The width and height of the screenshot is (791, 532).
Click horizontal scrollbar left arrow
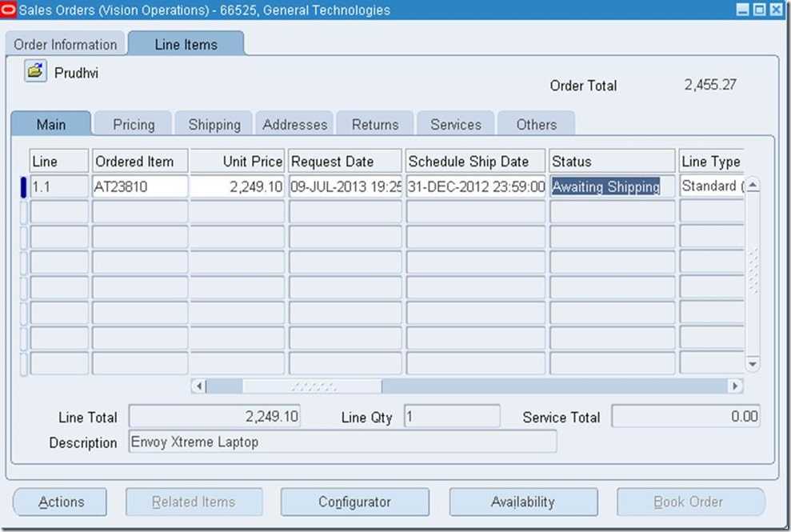pyautogui.click(x=199, y=386)
